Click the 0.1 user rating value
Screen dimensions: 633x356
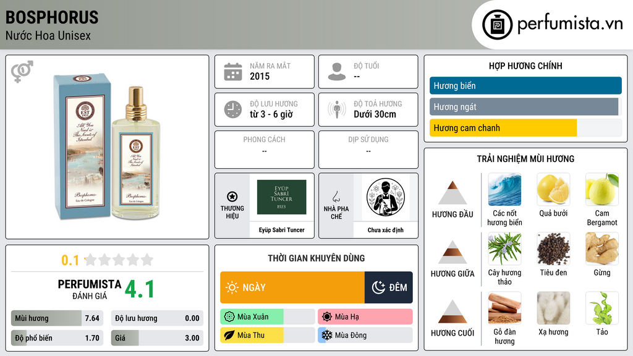70,260
